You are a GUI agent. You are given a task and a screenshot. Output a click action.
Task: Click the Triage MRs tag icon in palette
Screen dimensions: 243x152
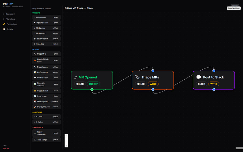35,54
